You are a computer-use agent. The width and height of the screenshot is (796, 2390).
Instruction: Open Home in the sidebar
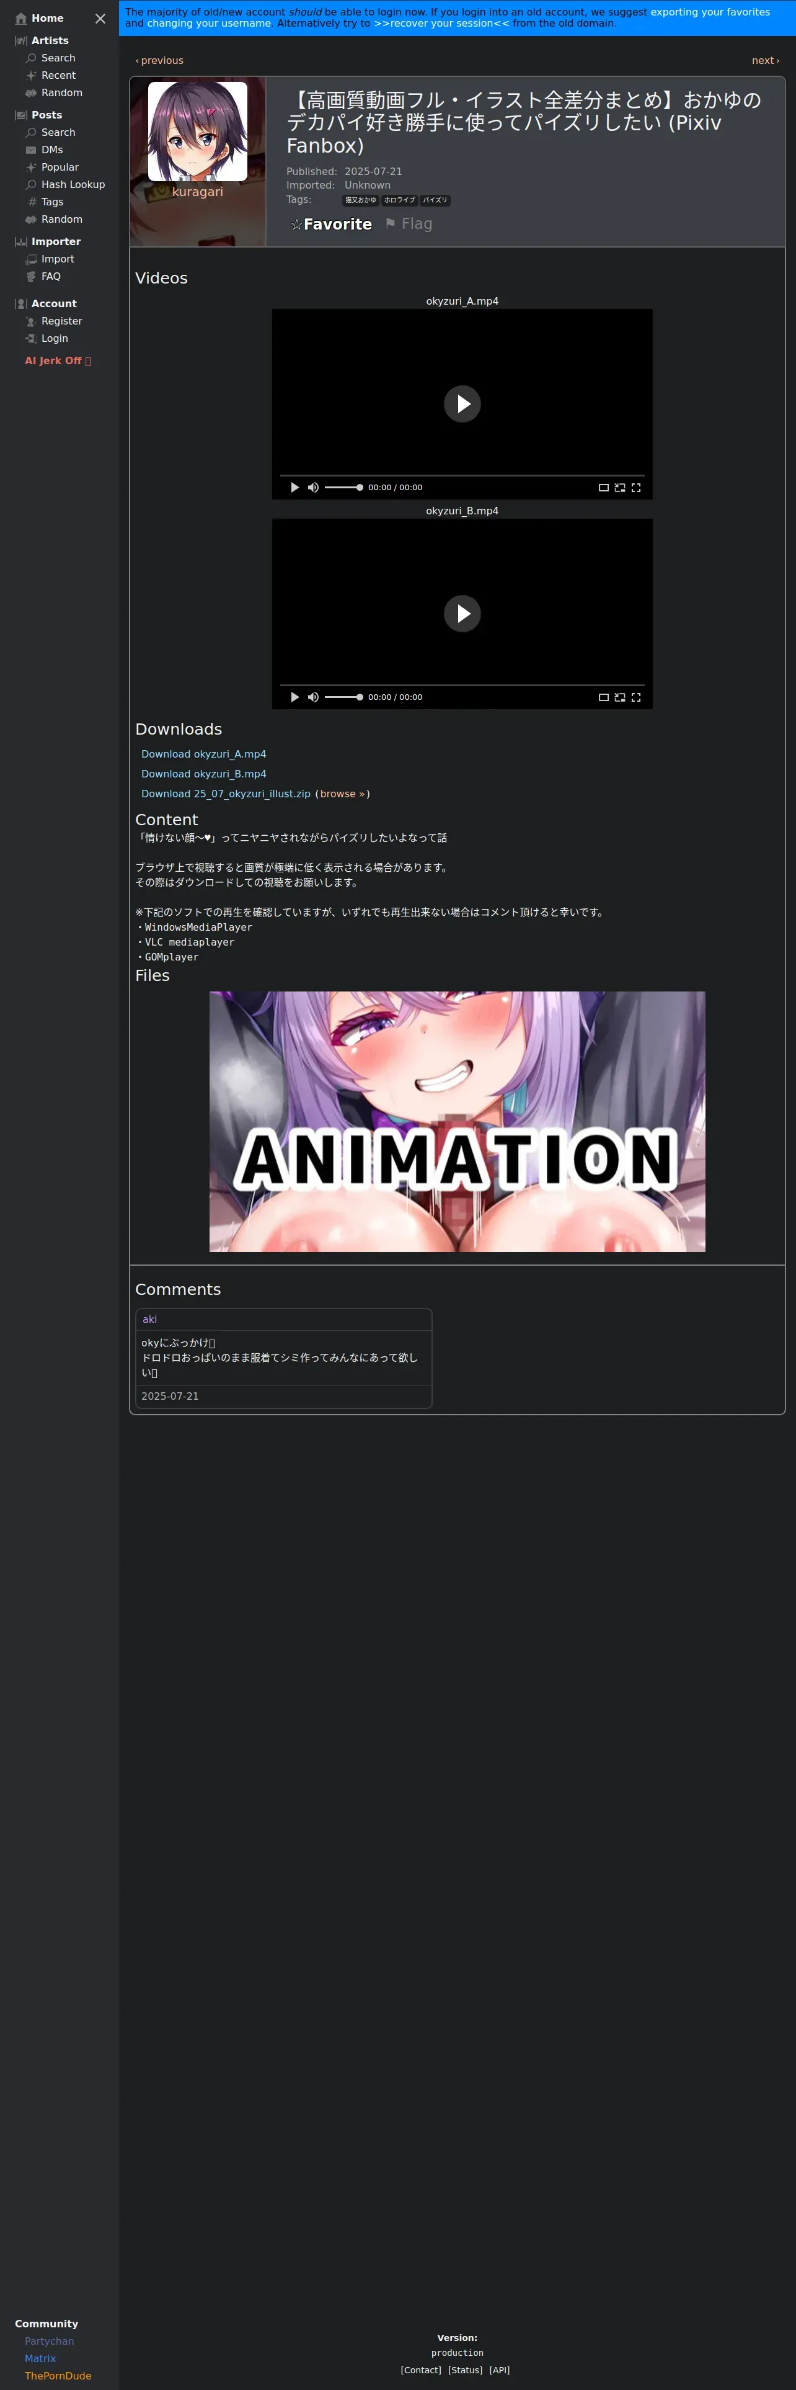tap(40, 19)
